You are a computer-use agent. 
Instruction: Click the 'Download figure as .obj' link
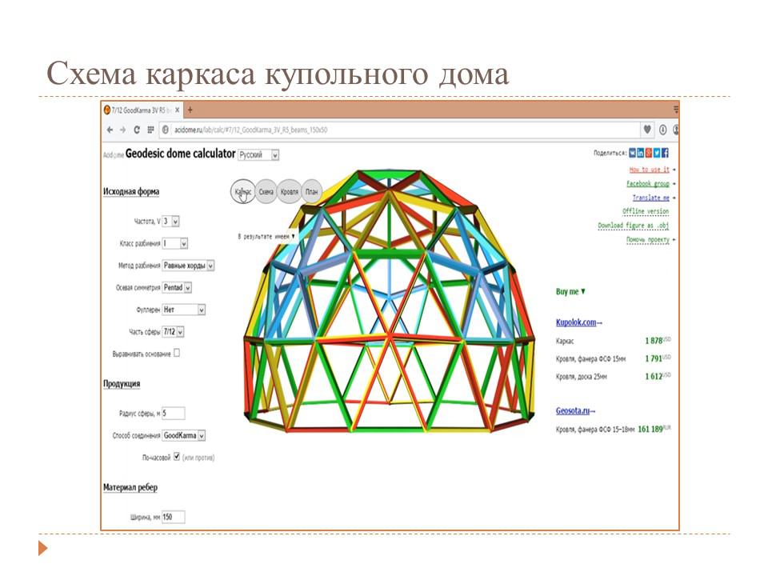tap(634, 226)
